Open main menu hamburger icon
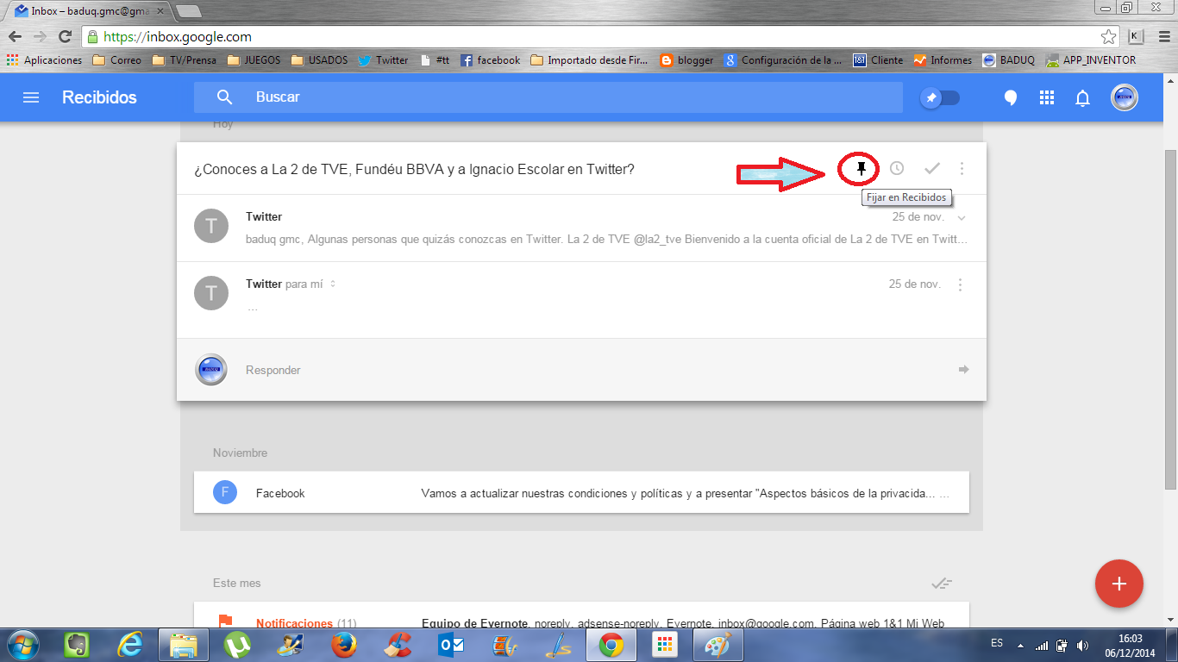This screenshot has width=1178, height=662. [31, 97]
